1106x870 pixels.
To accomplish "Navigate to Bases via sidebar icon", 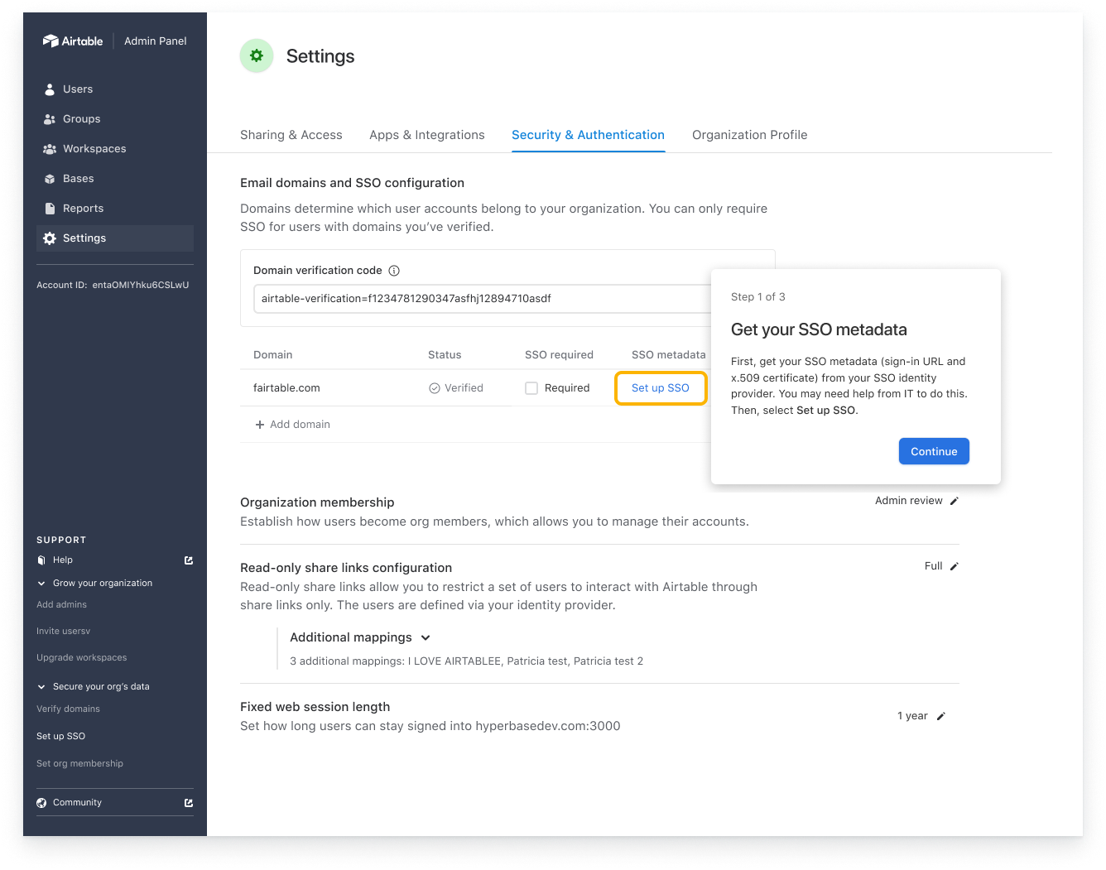I will point(50,178).
